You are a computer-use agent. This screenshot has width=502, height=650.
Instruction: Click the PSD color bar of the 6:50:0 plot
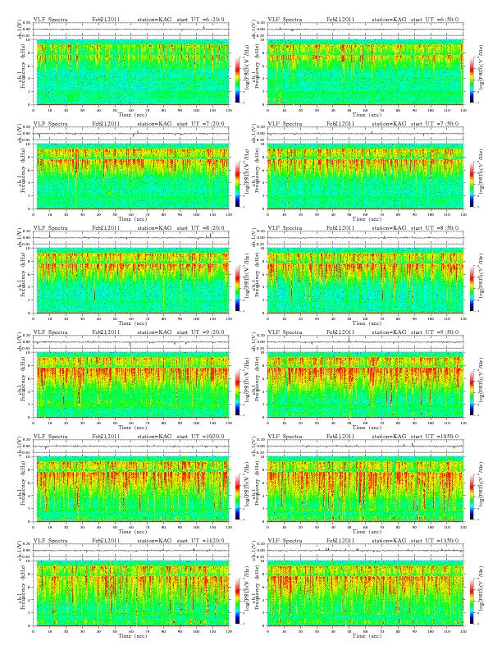click(472, 79)
